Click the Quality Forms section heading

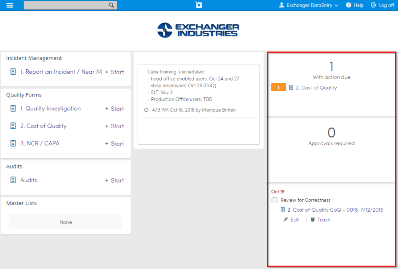24,95
